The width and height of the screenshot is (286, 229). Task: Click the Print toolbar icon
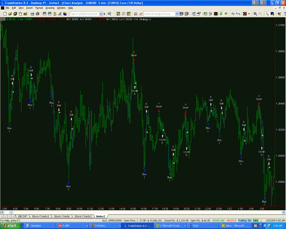point(32,14)
